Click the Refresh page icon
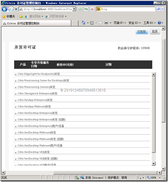The height and width of the screenshot is (182, 168). [x=86, y=9]
